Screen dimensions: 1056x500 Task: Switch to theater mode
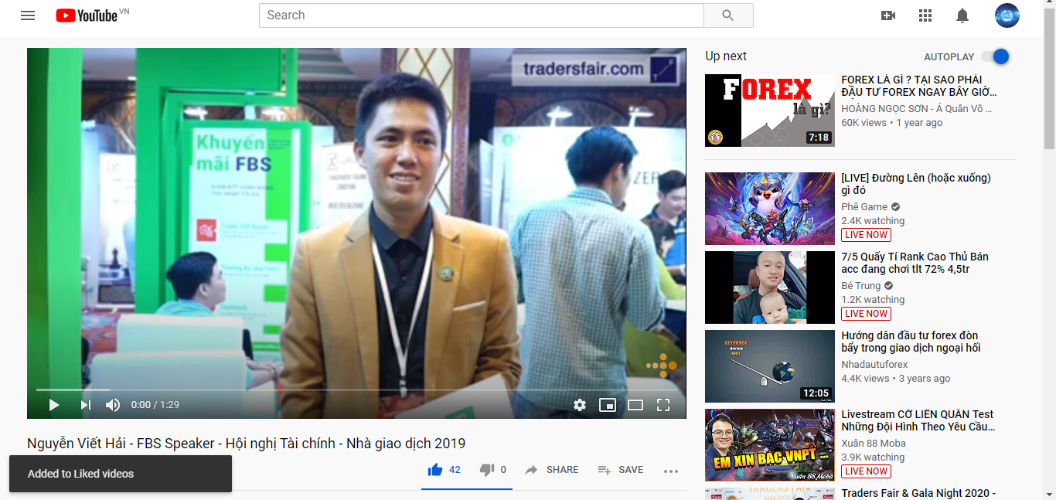pos(635,404)
